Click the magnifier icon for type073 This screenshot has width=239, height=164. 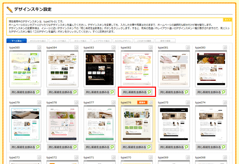[x=39, y=157]
